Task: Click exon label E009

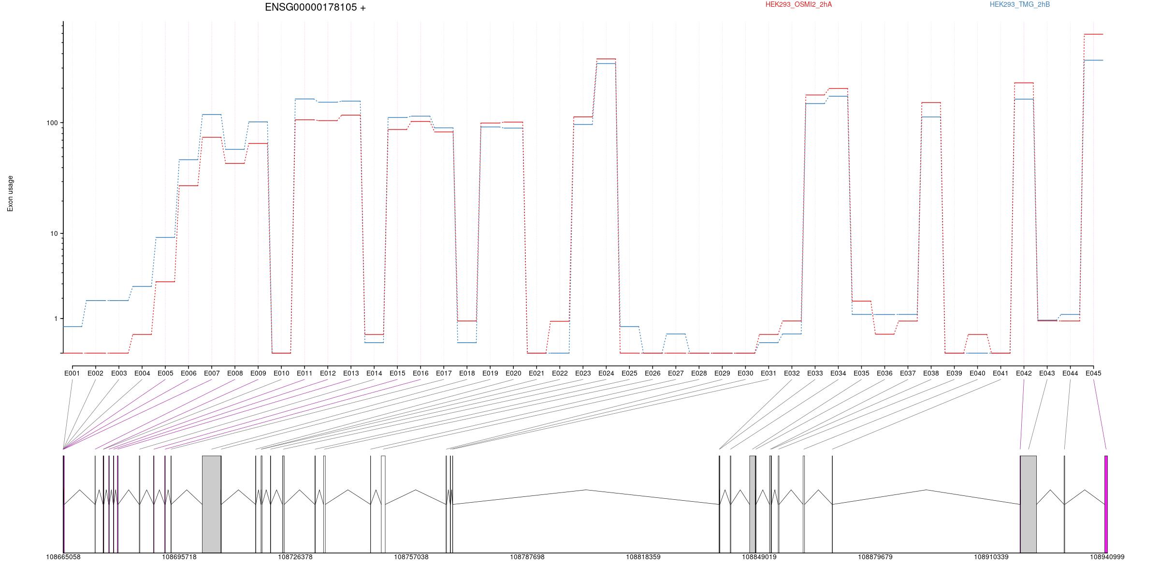Action: [x=258, y=373]
